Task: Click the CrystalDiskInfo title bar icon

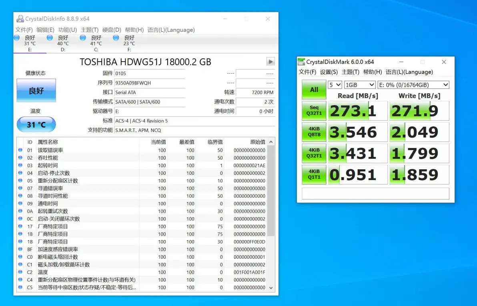Action: coord(20,19)
